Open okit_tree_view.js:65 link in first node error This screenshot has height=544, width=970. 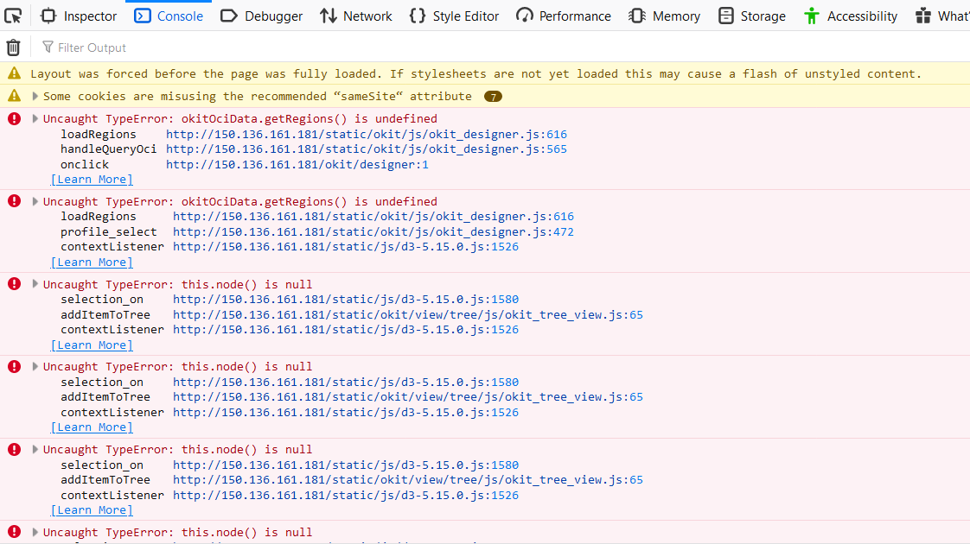point(408,314)
